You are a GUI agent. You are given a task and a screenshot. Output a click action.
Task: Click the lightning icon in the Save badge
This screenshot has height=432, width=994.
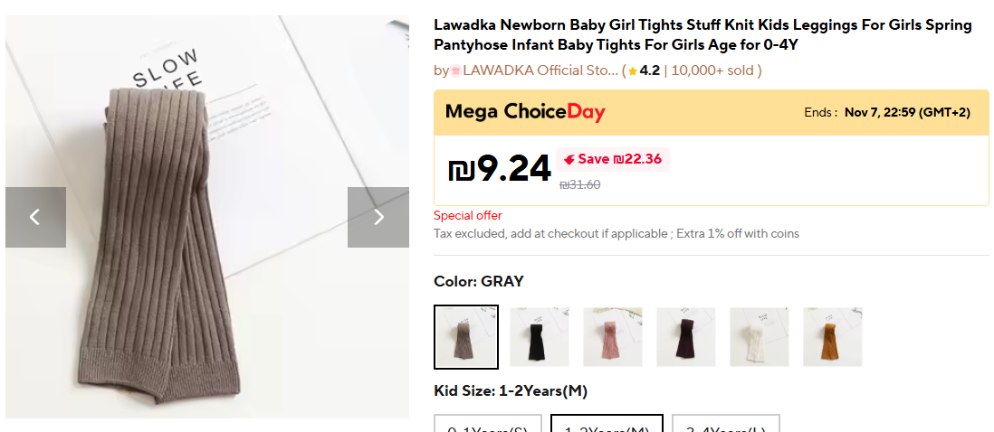pyautogui.click(x=569, y=160)
